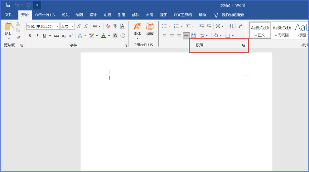Open the OfficePLUS 模板 templates icon
The width and height of the screenshot is (309, 172).
tap(150, 29)
